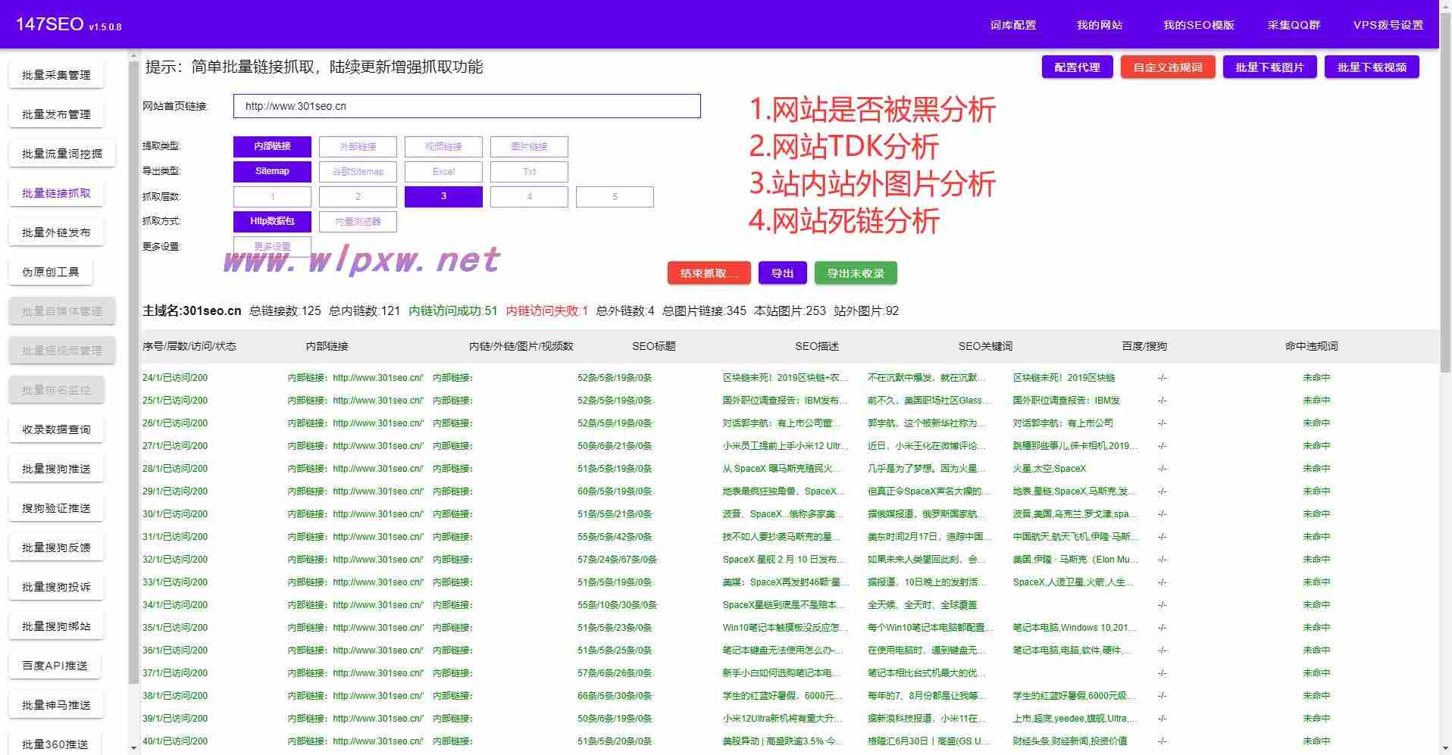Open 批量360推送 in sidebar
This screenshot has height=755, width=1452.
point(55,744)
